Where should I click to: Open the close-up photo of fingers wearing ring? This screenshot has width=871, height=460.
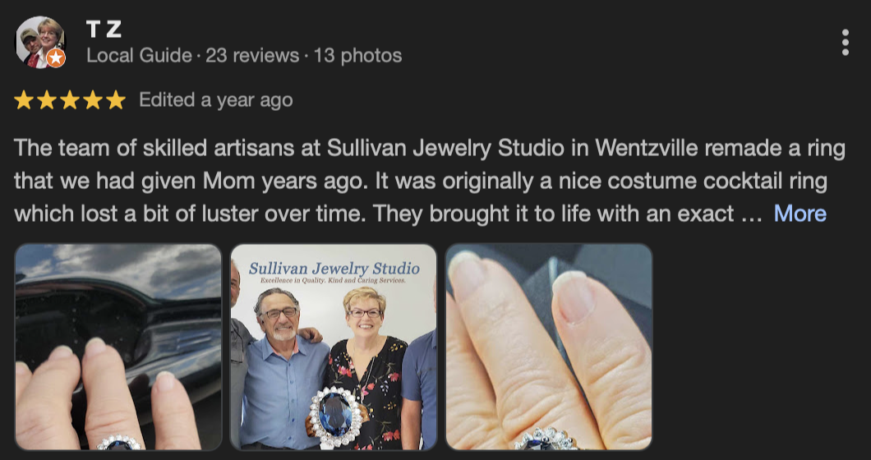click(x=549, y=347)
